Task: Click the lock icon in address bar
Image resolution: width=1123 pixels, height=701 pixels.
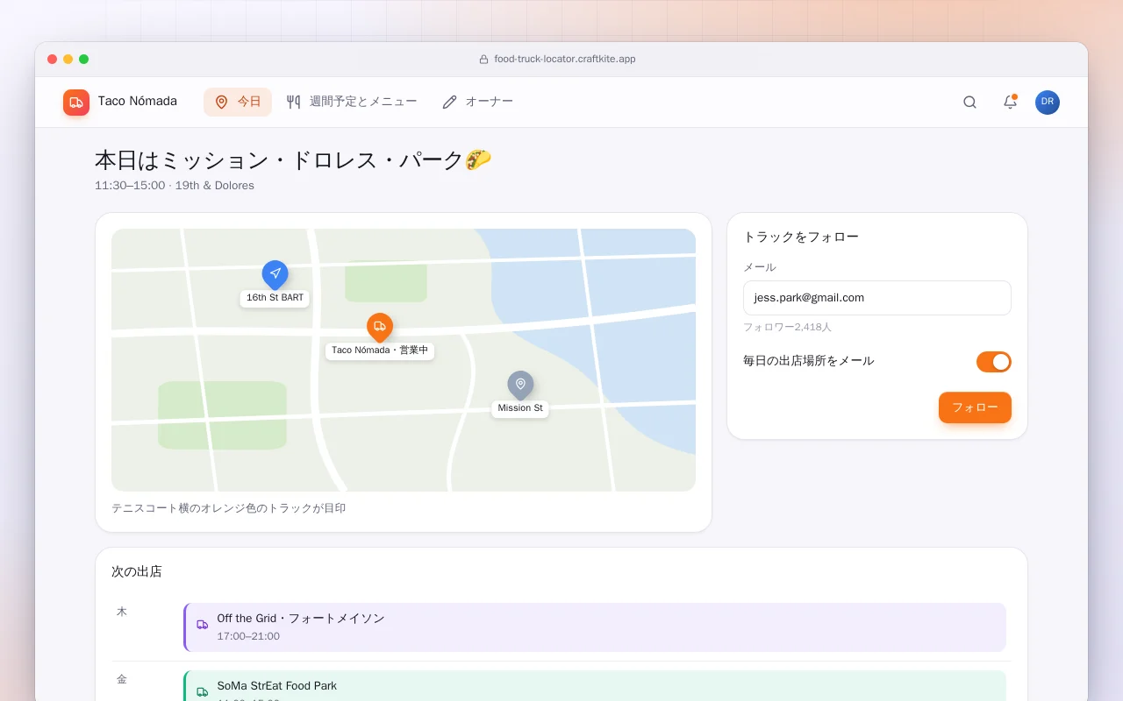Action: (x=483, y=60)
